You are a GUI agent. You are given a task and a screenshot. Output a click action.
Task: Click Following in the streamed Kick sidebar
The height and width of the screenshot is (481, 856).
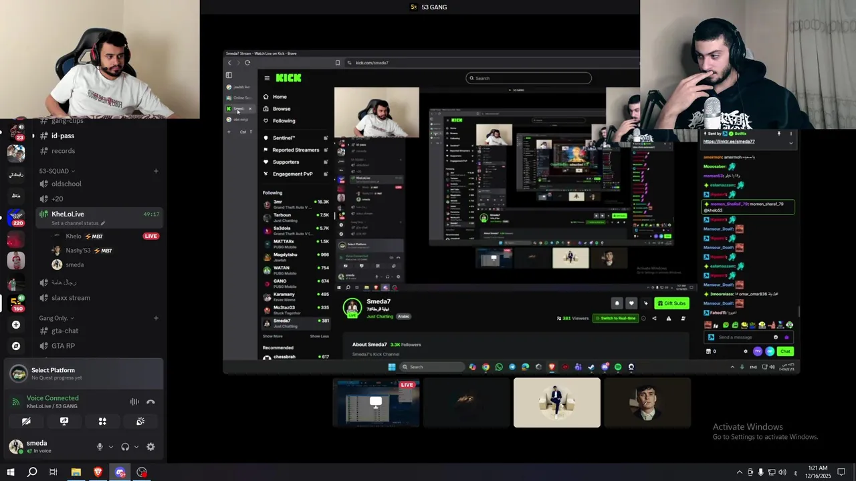(x=284, y=121)
